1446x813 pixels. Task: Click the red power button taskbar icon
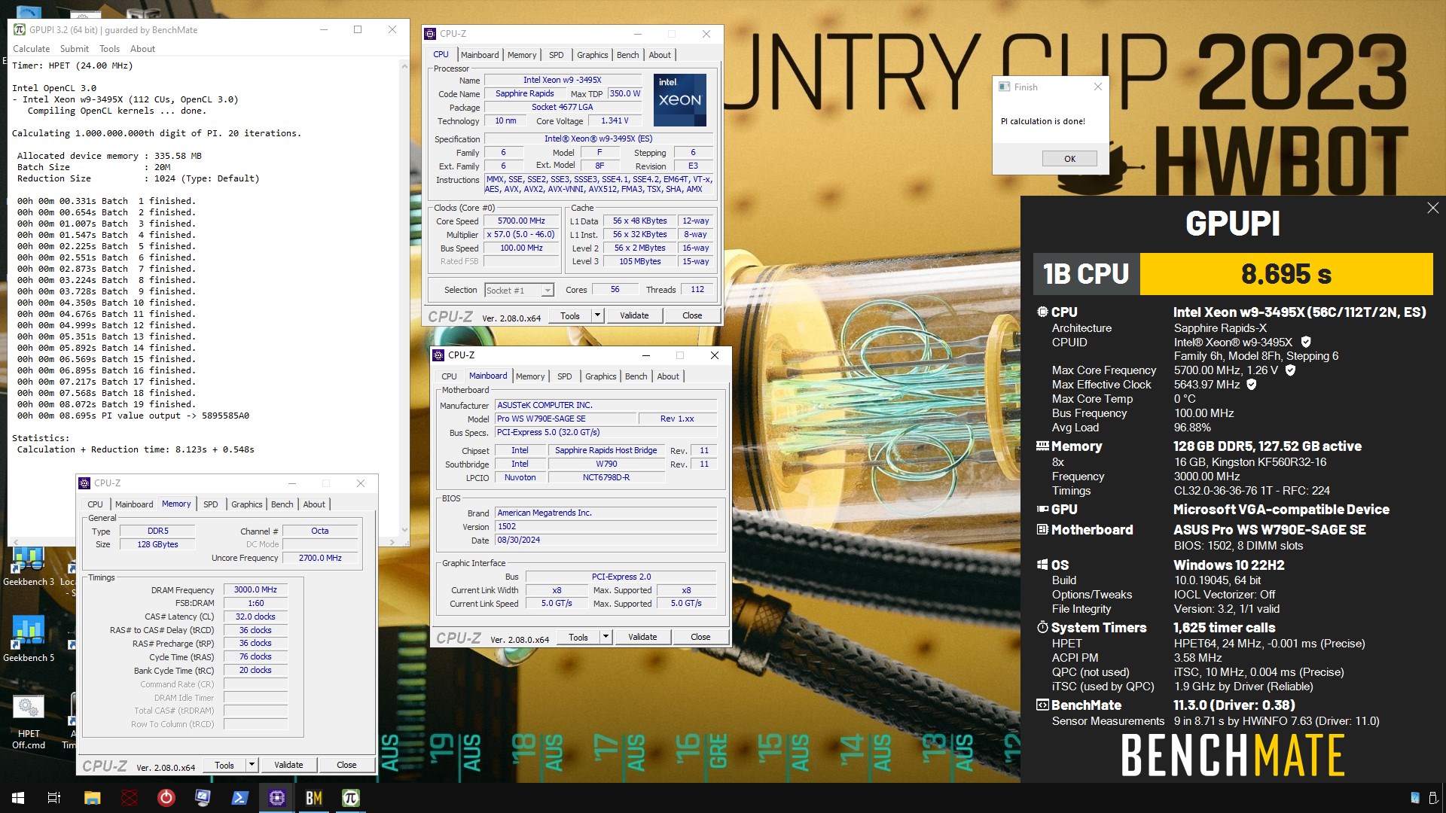pyautogui.click(x=166, y=798)
